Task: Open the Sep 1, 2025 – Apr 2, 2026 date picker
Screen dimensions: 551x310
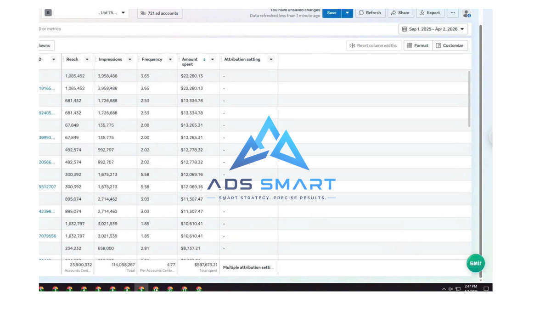Action: 433,29
